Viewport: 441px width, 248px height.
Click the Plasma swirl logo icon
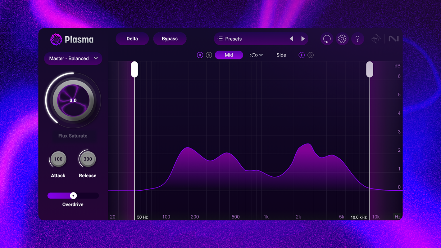click(56, 39)
